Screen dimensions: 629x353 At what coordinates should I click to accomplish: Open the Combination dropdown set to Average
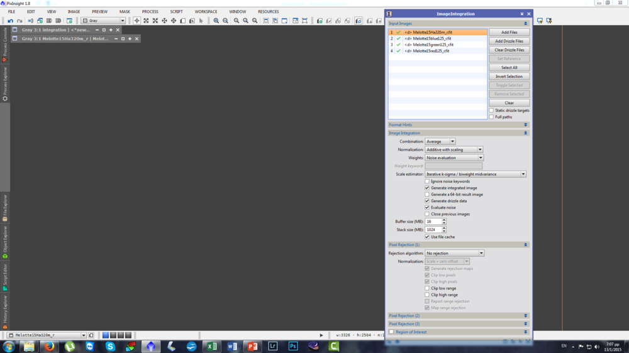(440, 141)
